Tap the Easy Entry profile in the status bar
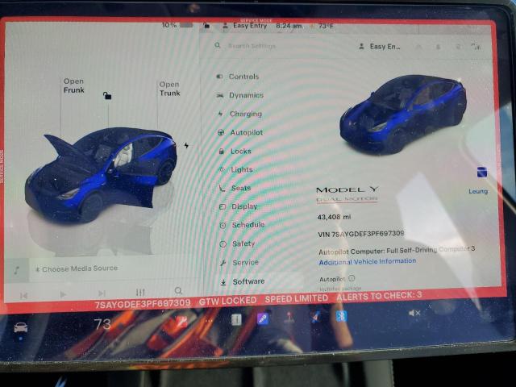The height and width of the screenshot is (387, 516). coord(244,25)
